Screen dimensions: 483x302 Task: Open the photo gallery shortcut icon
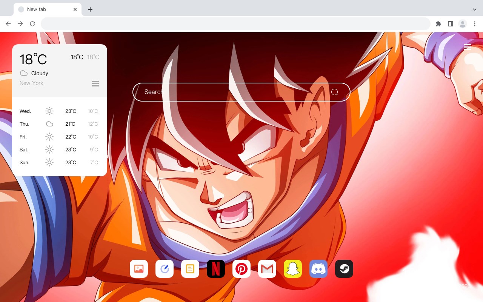(139, 269)
